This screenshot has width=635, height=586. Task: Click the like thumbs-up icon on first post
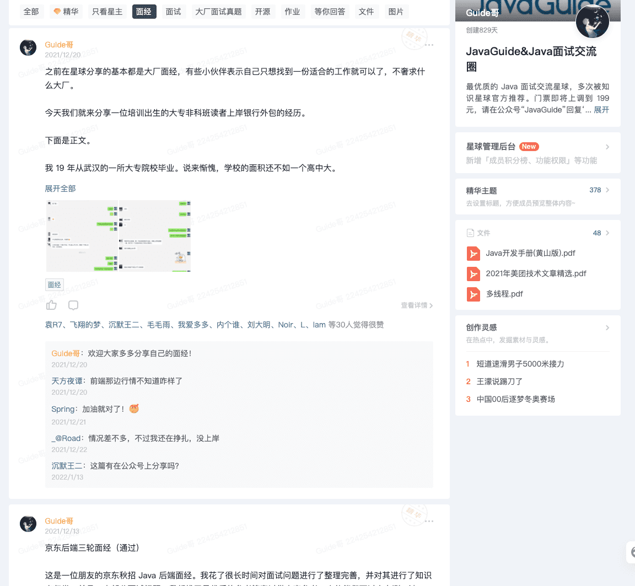point(51,305)
